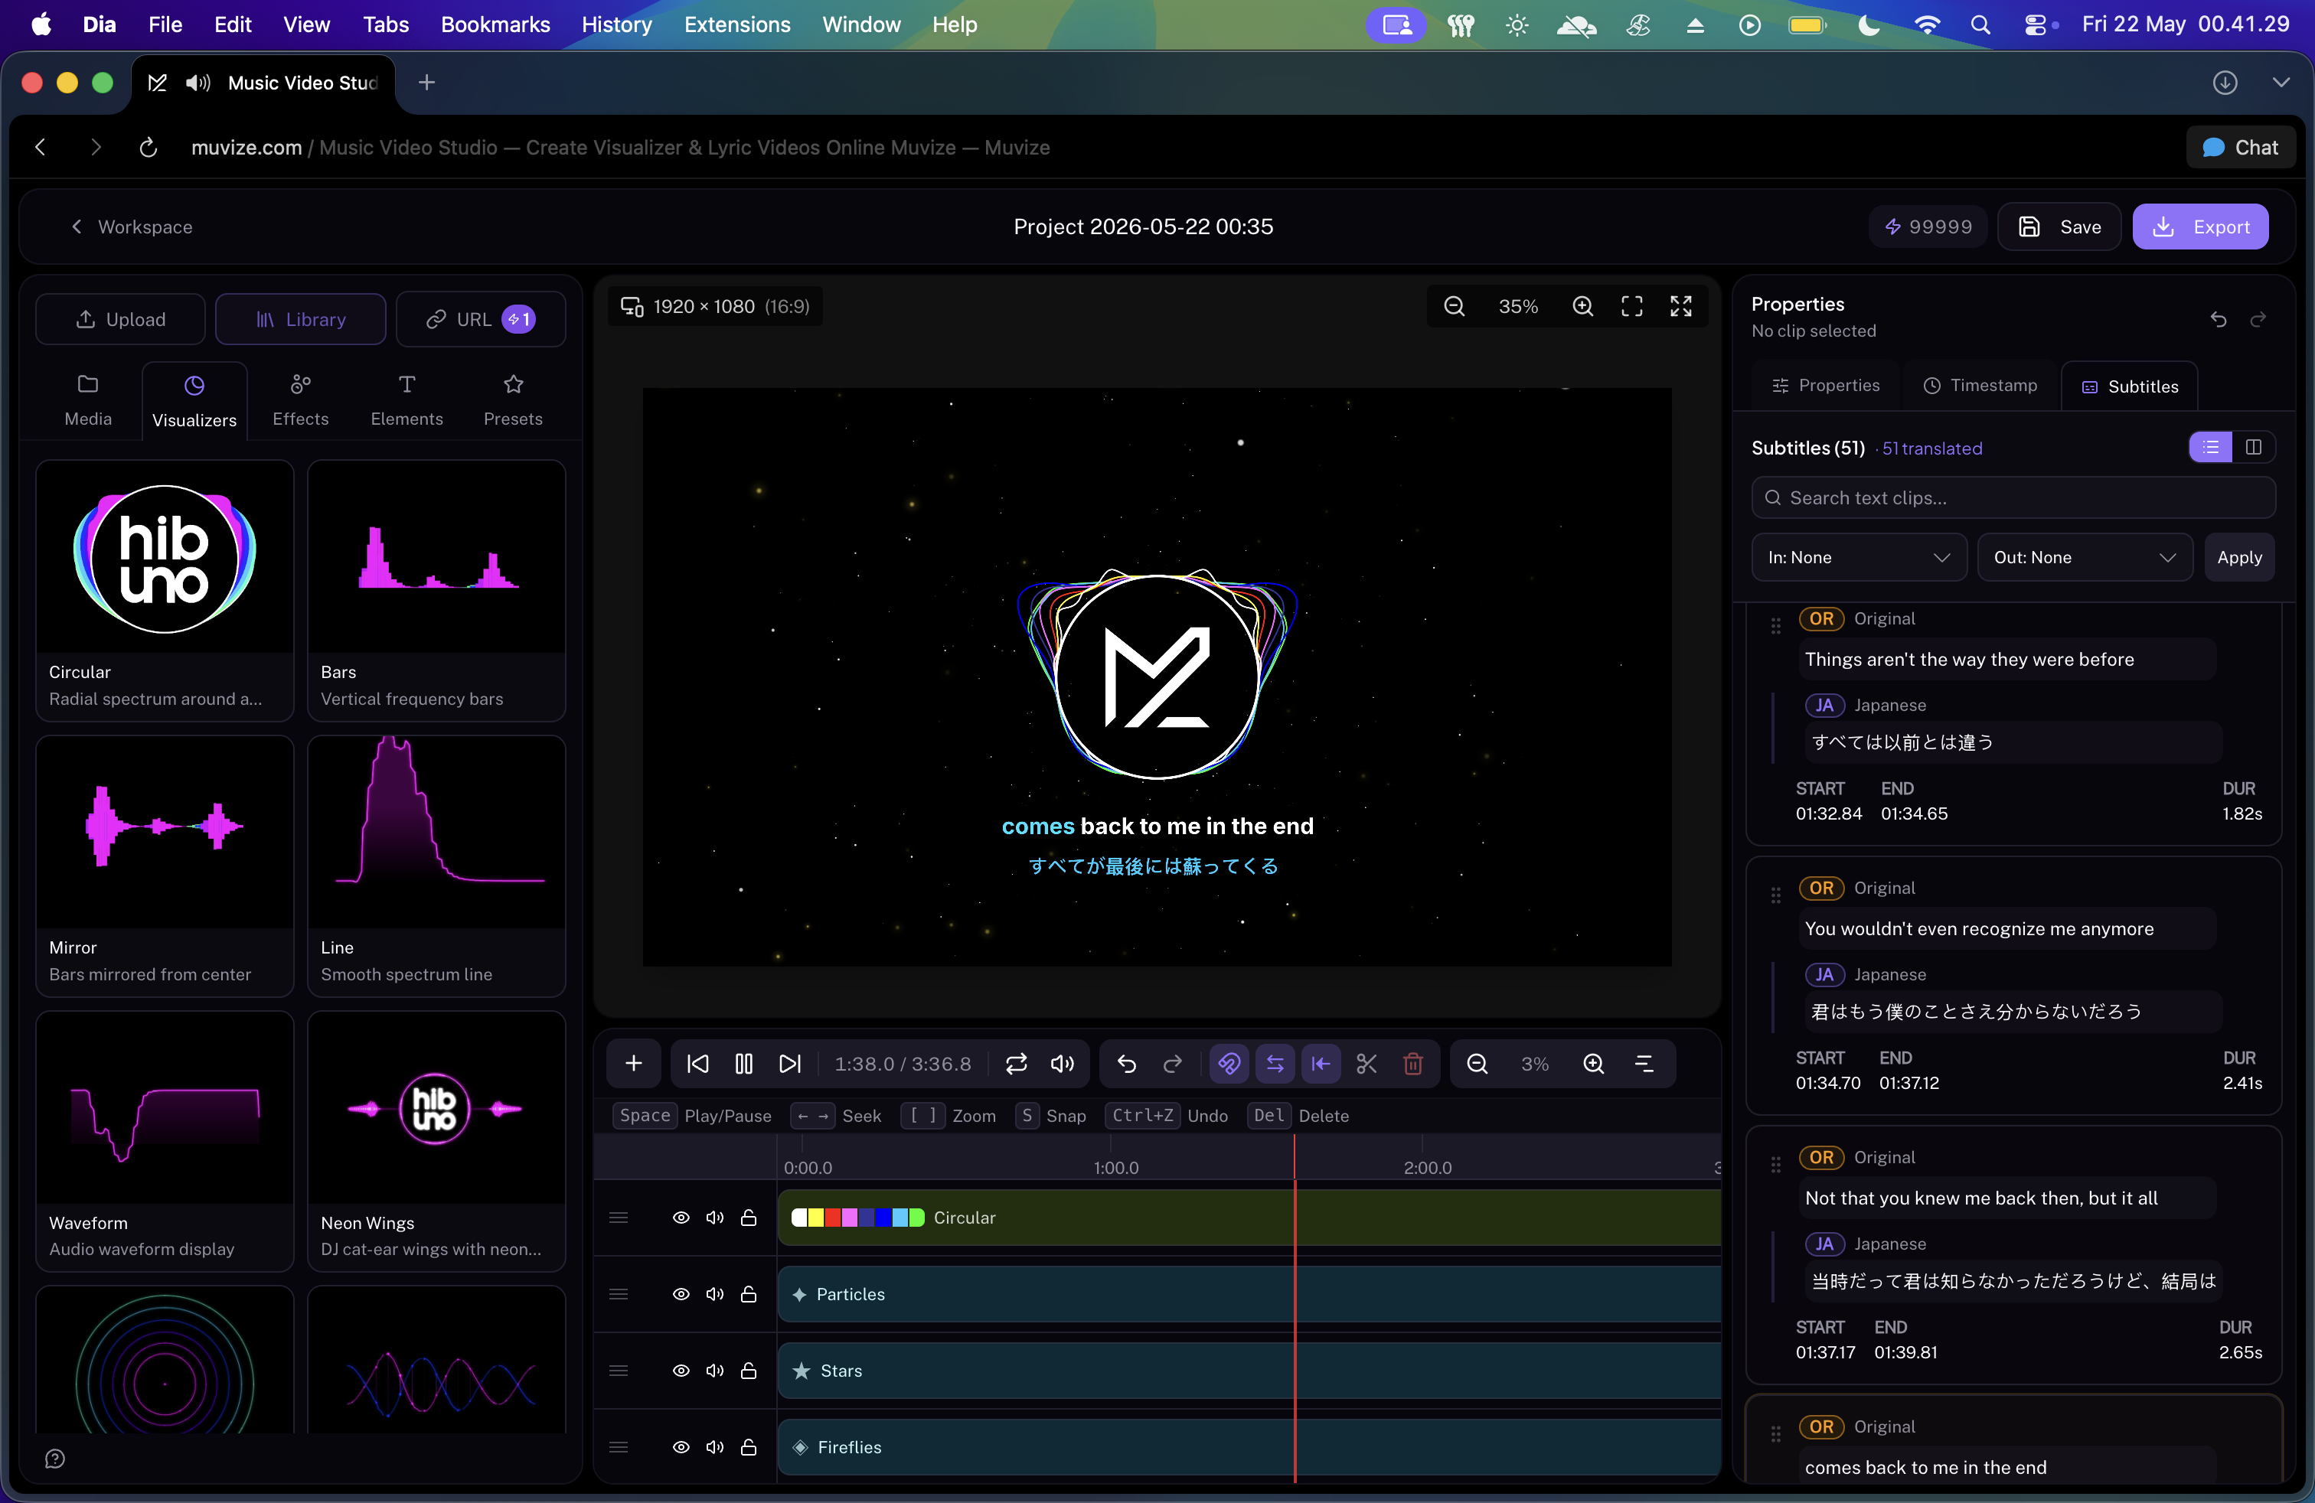This screenshot has width=2315, height=1503.
Task: Redo in Properties panel header
Action: tap(2258, 319)
